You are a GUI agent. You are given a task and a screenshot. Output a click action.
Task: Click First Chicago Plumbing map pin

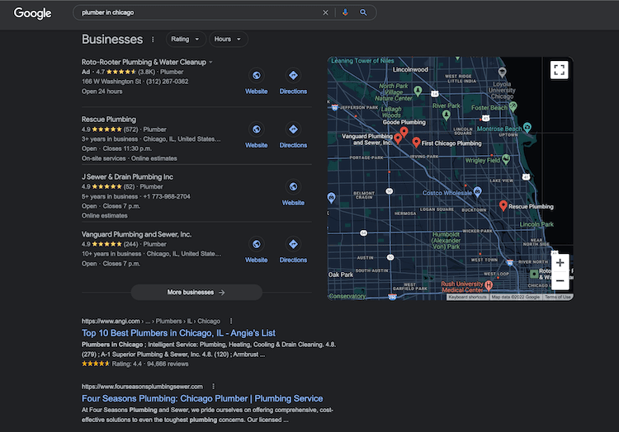416,142
